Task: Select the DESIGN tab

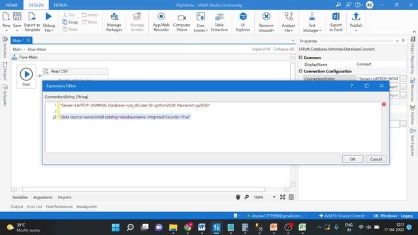Action: (36, 5)
